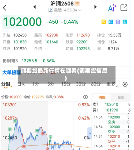Select the 5分 chart tab
Viewport: 134px width, 150px height.
point(51,84)
